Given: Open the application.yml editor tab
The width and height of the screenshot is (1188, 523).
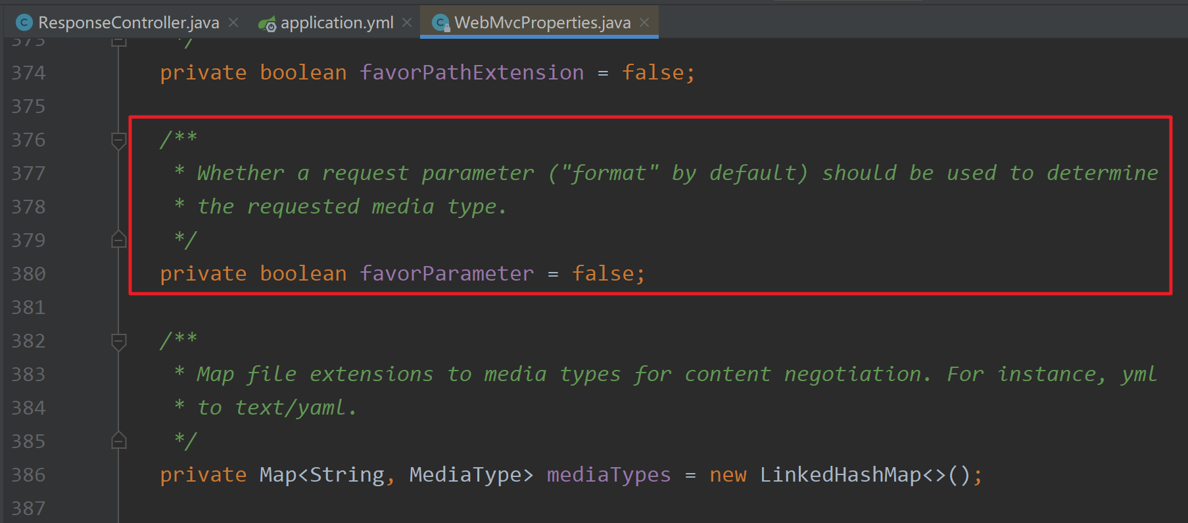Looking at the screenshot, I should point(337,23).
